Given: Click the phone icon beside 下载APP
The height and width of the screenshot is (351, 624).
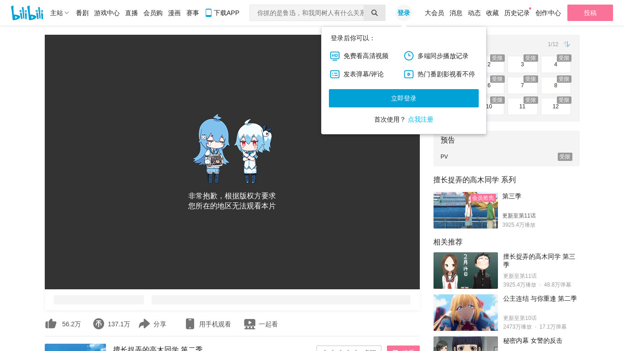Looking at the screenshot, I should [208, 13].
